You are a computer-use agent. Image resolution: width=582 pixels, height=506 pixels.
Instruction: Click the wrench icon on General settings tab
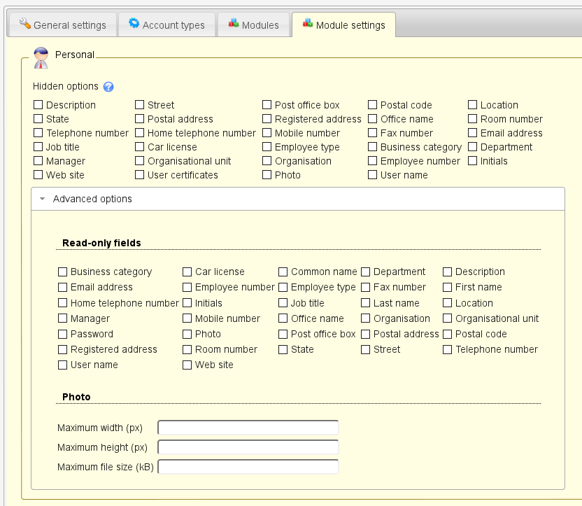click(24, 24)
